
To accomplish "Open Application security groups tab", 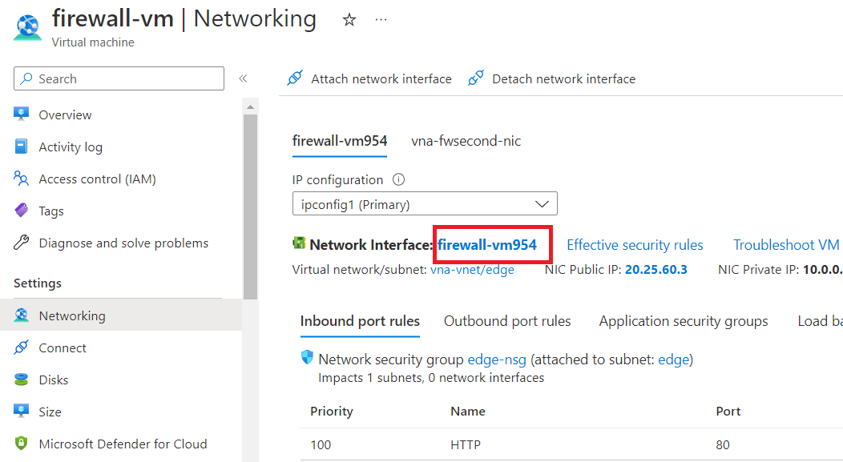I will click(x=684, y=321).
